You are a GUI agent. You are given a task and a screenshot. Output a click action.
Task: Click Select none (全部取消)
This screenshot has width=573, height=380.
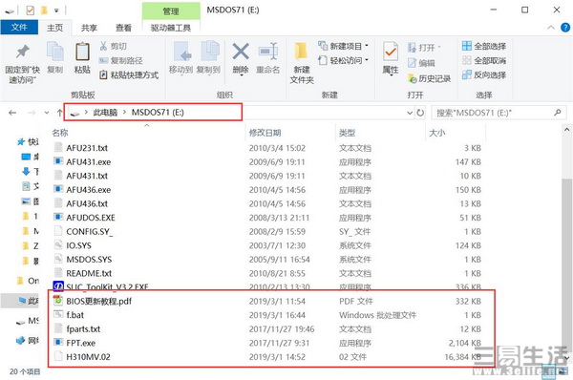tap(484, 60)
